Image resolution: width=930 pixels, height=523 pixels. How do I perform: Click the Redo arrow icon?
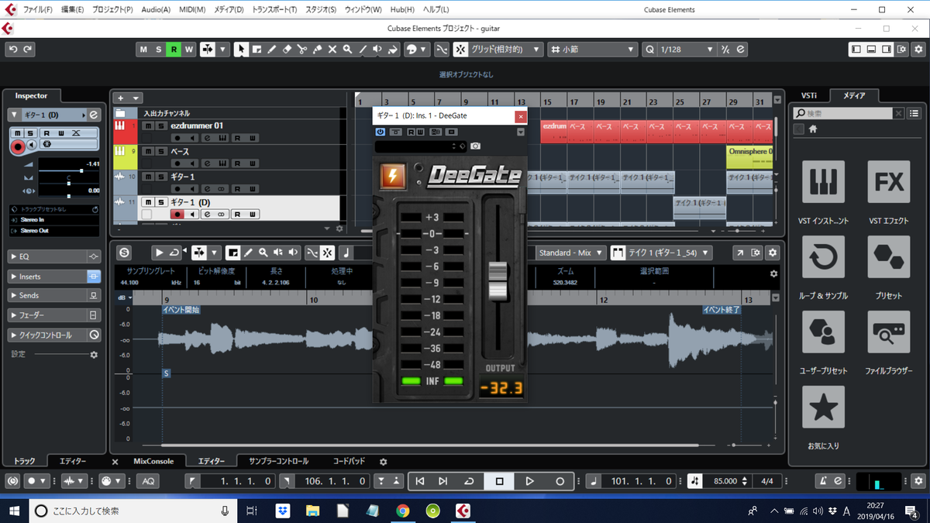pos(28,49)
